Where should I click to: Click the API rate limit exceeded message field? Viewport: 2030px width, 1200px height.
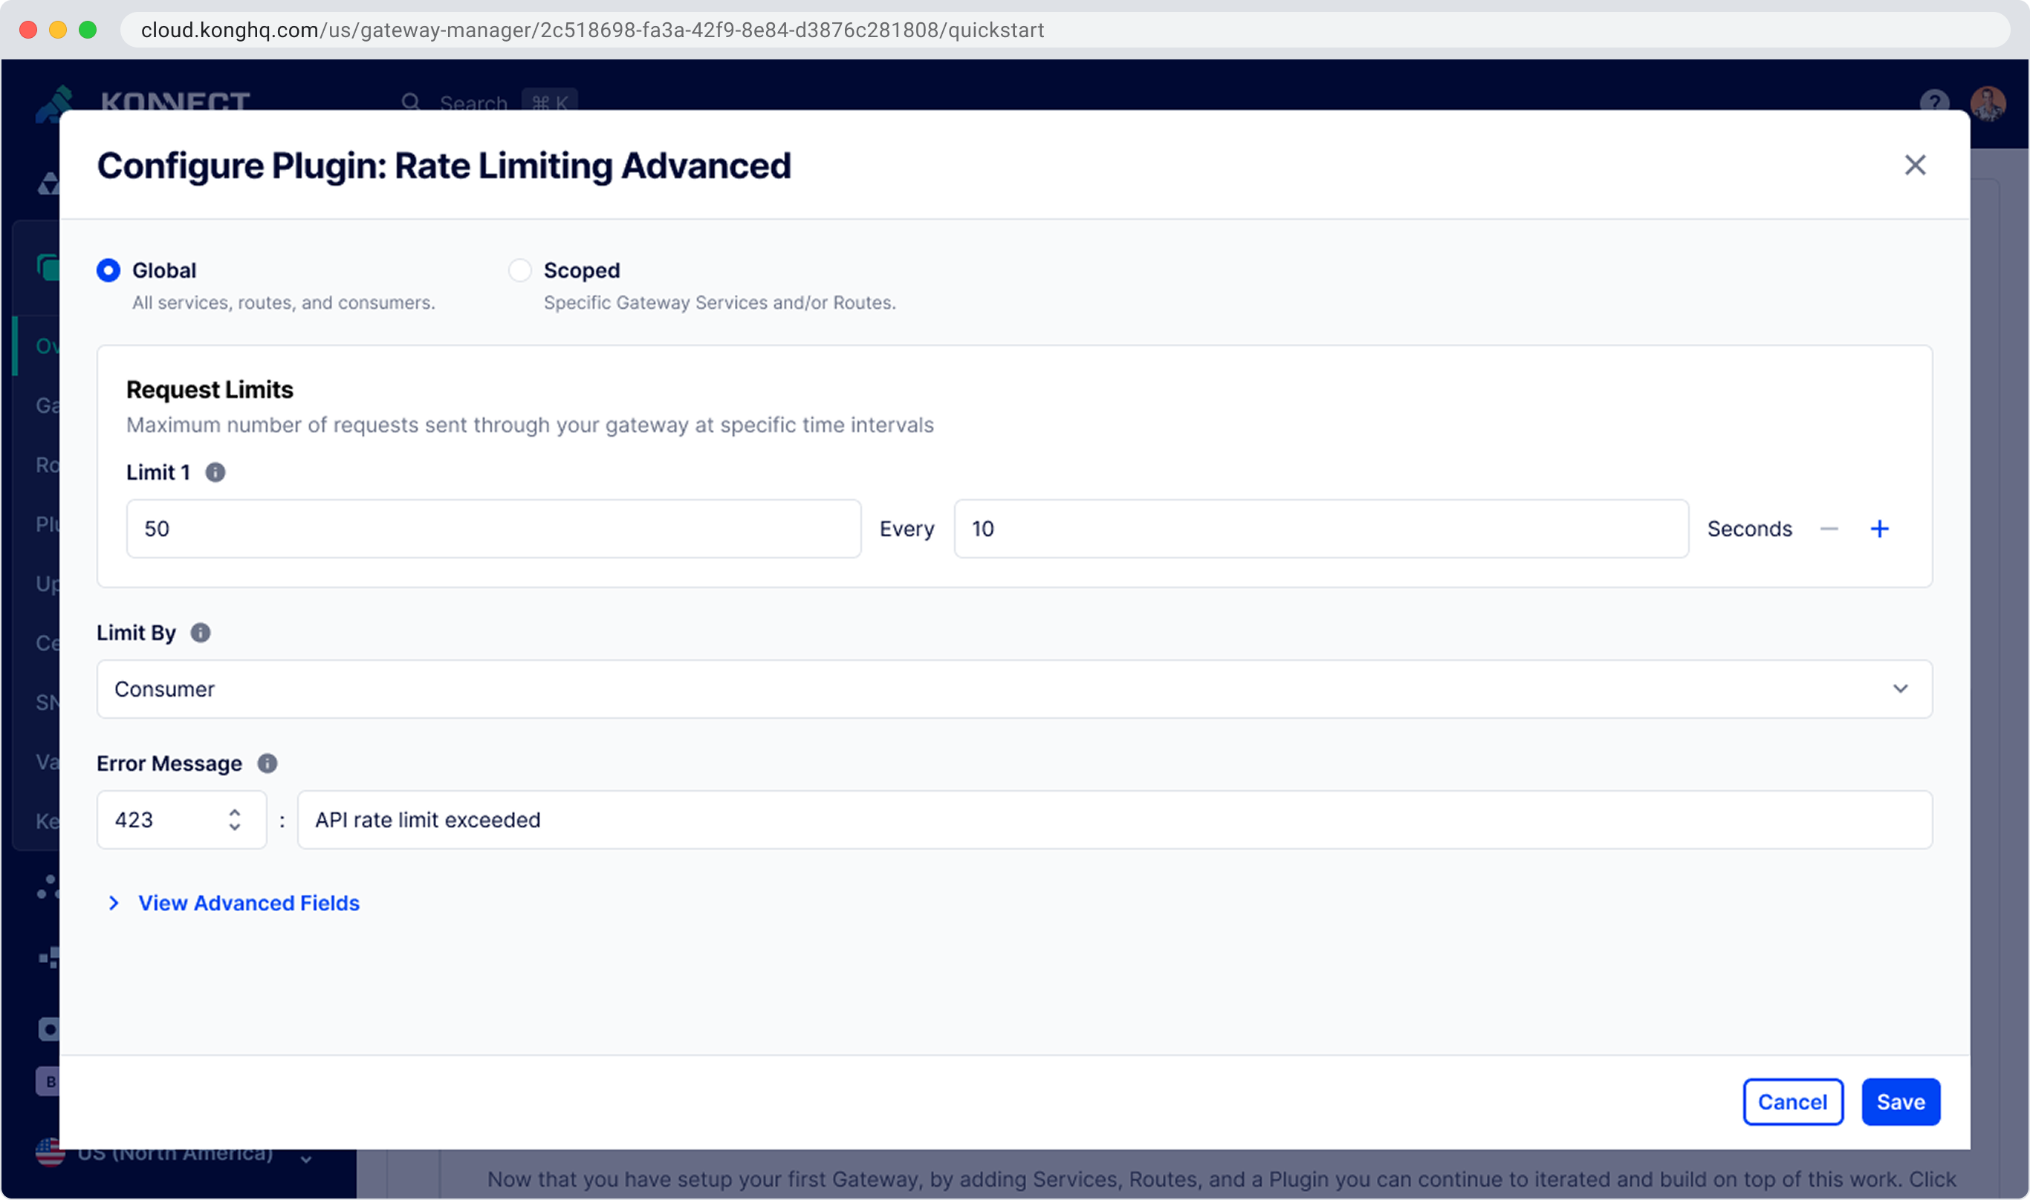click(1114, 820)
